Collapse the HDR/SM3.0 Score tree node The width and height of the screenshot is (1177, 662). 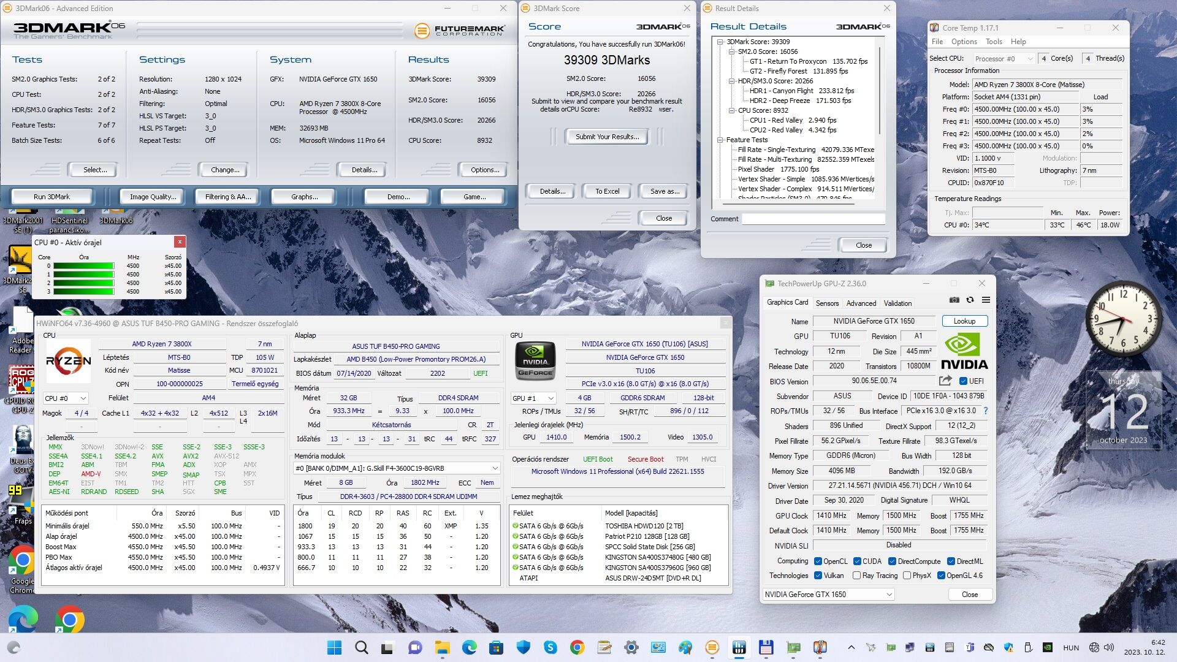pos(731,81)
